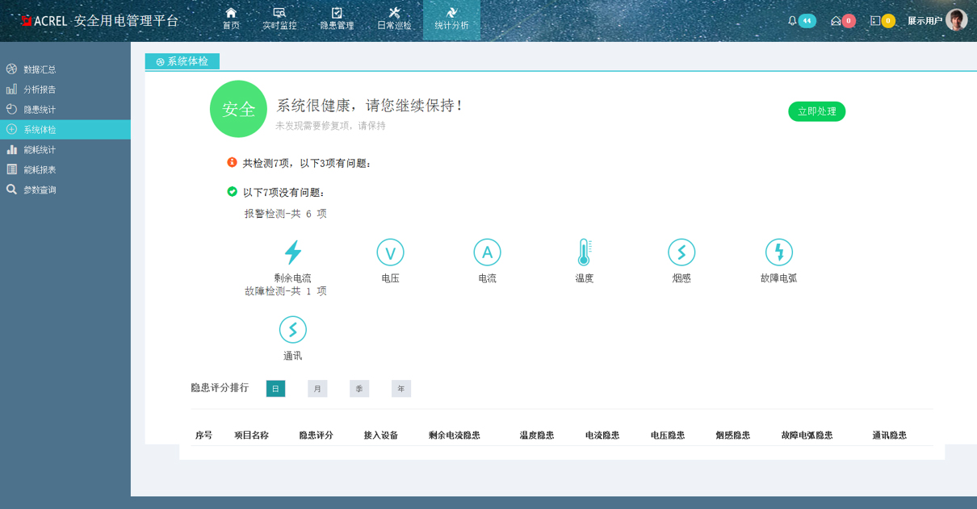Open the 季 quarterly ranking option

[x=359, y=388]
